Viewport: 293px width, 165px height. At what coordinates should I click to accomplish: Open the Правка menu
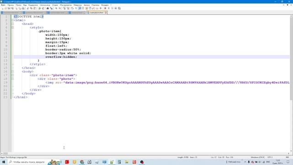click(x=11, y=5)
